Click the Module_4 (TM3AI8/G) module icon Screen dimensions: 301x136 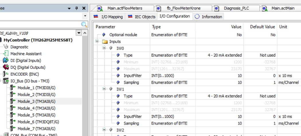click(13, 108)
